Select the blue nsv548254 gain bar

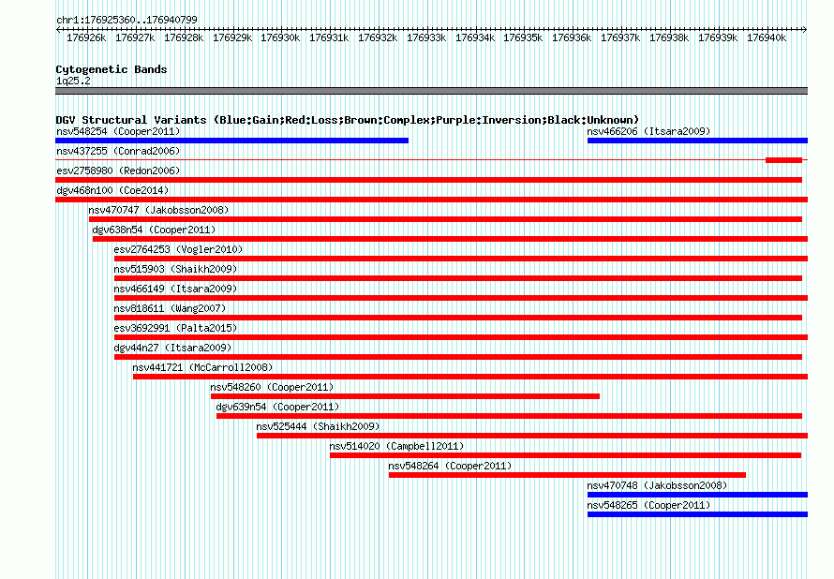(231, 141)
